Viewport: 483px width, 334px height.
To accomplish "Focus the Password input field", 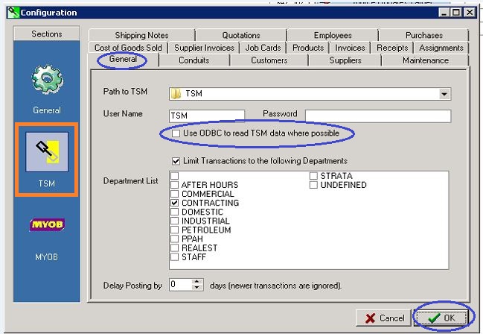I will (378, 116).
